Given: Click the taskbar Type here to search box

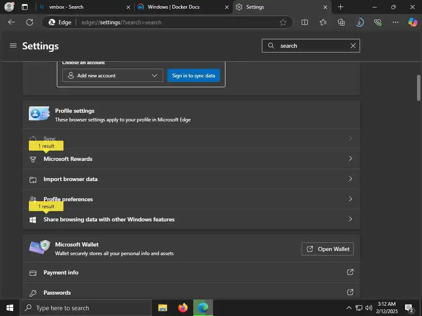Looking at the screenshot, I should click(86, 308).
